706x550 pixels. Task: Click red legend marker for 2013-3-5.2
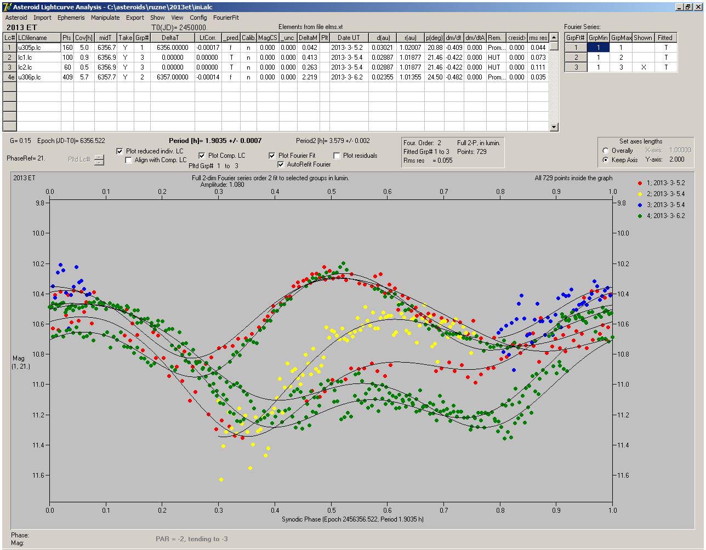click(640, 183)
